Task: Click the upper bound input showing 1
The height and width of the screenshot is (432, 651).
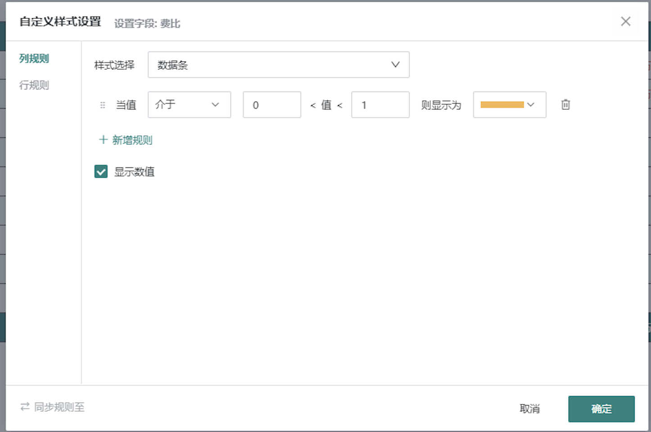Action: pos(380,104)
